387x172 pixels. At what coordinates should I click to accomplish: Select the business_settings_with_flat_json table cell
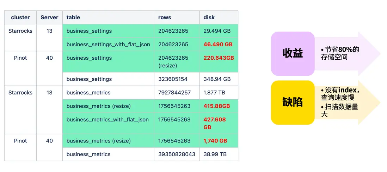[108, 44]
